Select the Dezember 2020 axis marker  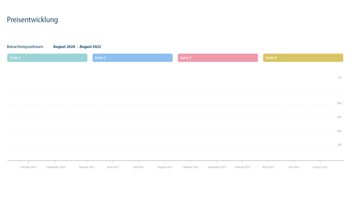(x=56, y=167)
